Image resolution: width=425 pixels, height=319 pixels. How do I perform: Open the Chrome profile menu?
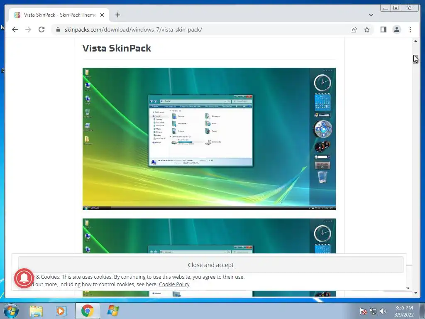pyautogui.click(x=396, y=29)
